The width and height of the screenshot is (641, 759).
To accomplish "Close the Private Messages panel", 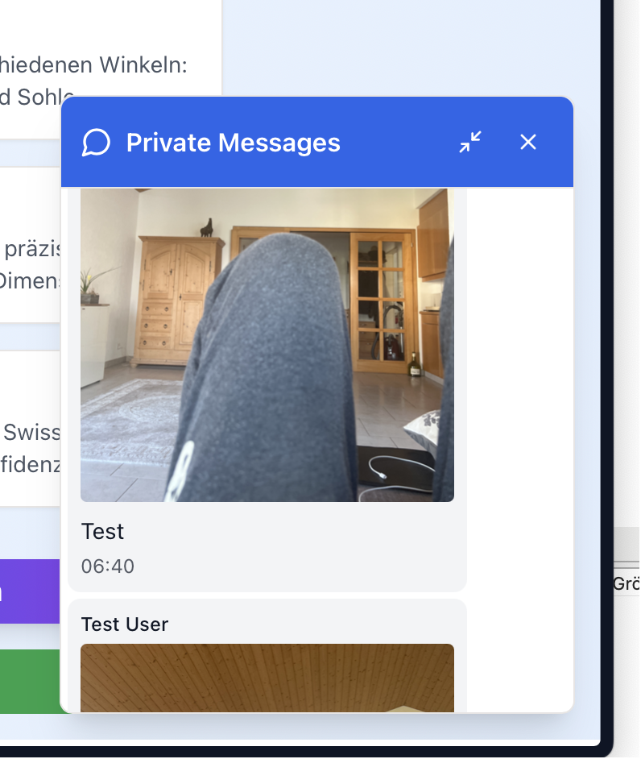I will [x=528, y=143].
